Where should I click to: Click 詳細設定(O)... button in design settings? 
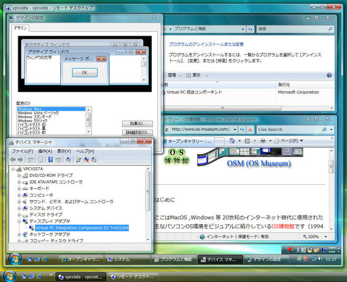click(138, 132)
